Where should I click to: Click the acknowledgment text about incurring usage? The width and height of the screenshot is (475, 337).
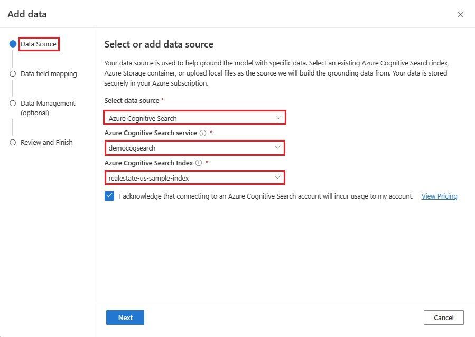(x=266, y=196)
